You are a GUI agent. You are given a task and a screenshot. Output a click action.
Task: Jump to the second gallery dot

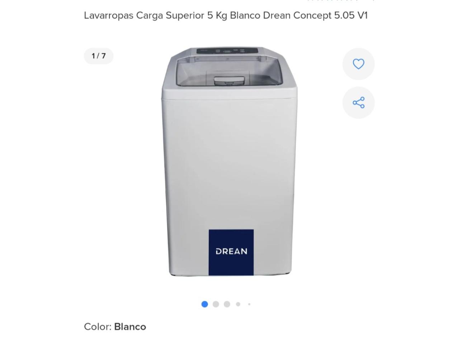216,304
